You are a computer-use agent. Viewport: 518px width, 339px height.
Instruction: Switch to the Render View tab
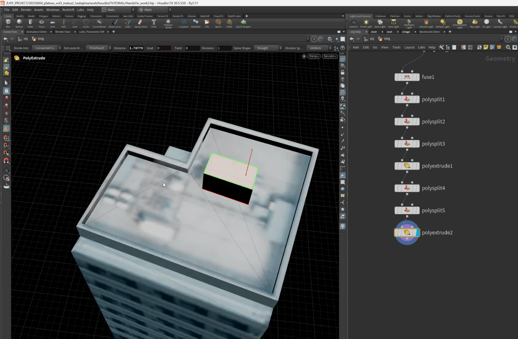pyautogui.click(x=63, y=32)
